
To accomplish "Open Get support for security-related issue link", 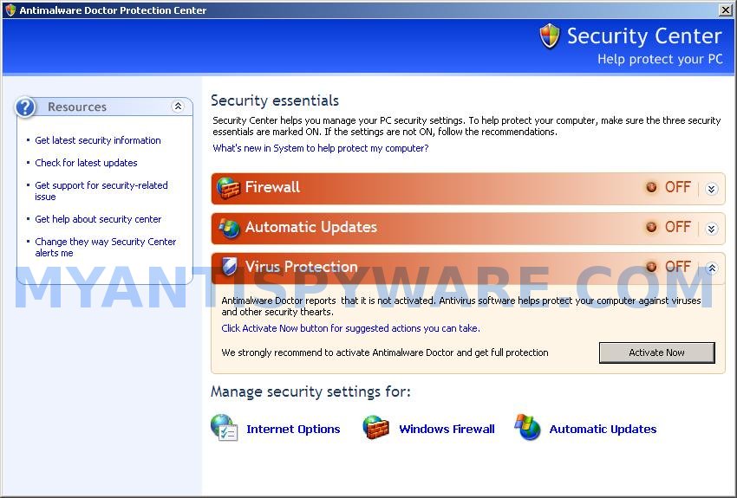I will [x=101, y=191].
